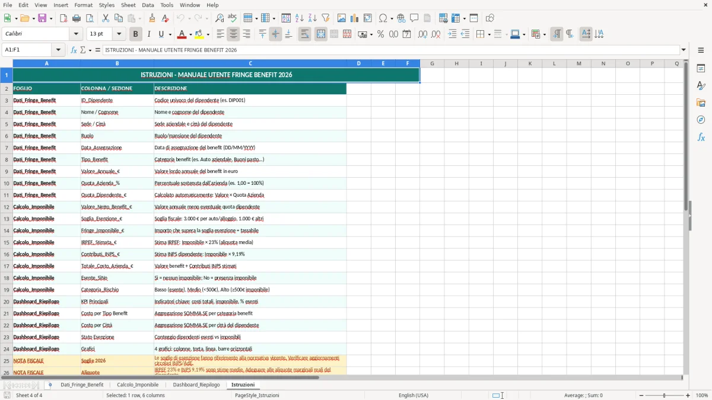Viewport: 712px width, 400px height.
Task: Insert a comment
Action: (x=414, y=18)
